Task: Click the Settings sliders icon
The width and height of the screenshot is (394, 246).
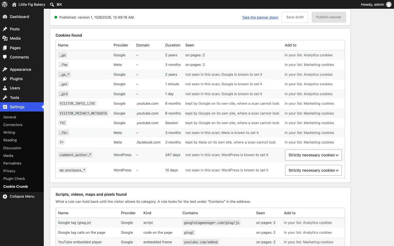Action: click(5, 107)
